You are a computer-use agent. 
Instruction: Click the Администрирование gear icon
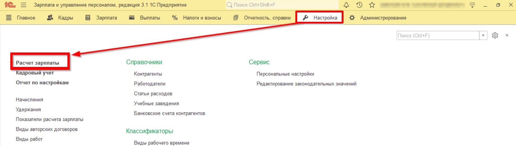(352, 18)
